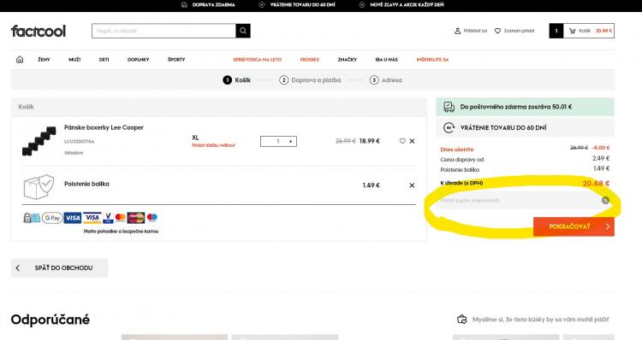Image resolution: width=642 pixels, height=340 pixels.
Task: Select checkout step 1 Košík
Action: [236, 80]
